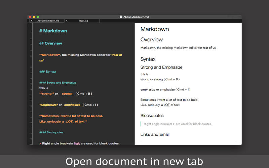Click the document icon in title bar

[121, 17]
